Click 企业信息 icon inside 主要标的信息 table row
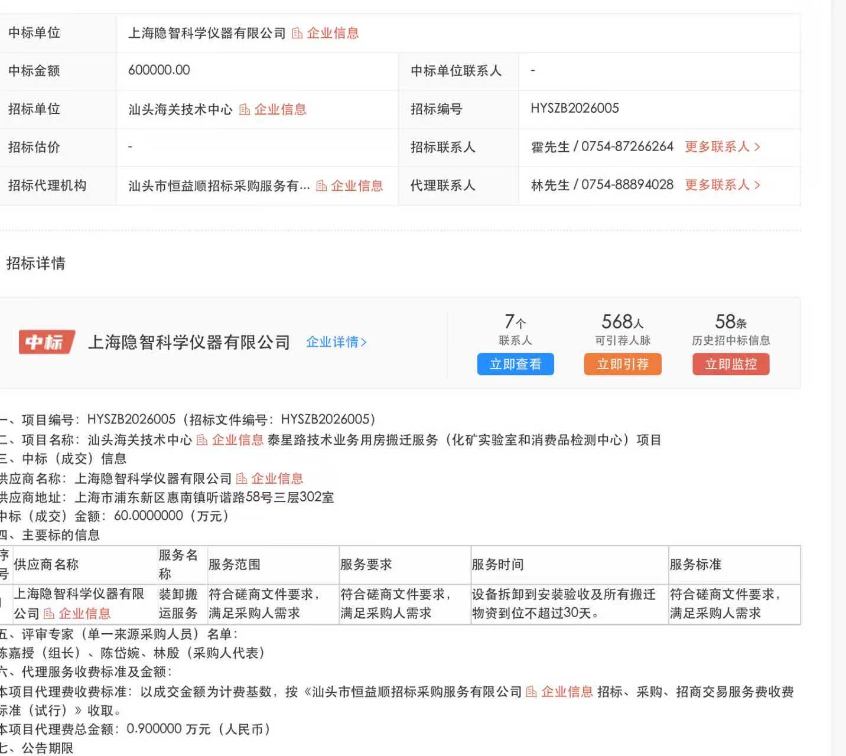The image size is (846, 756). pos(49,614)
